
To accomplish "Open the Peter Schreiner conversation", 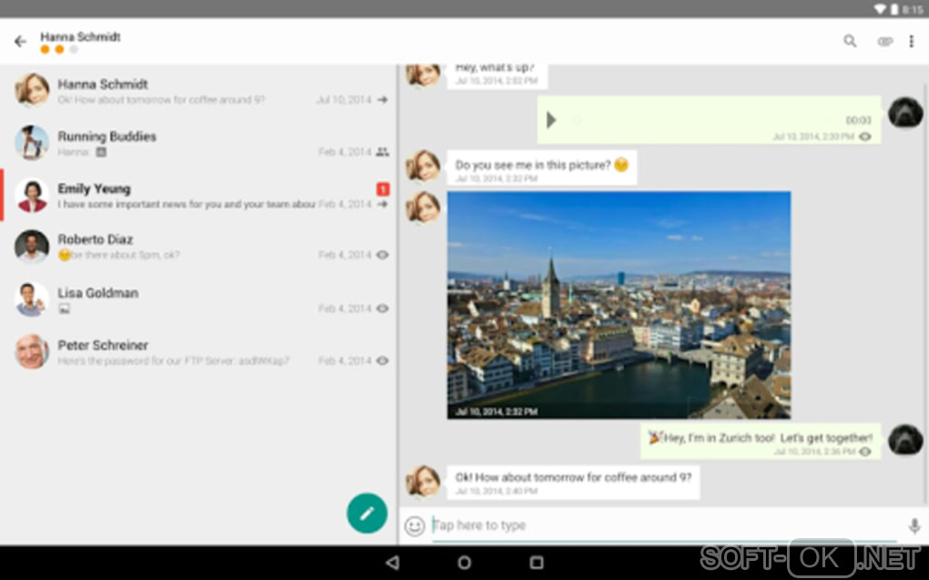I will point(199,351).
